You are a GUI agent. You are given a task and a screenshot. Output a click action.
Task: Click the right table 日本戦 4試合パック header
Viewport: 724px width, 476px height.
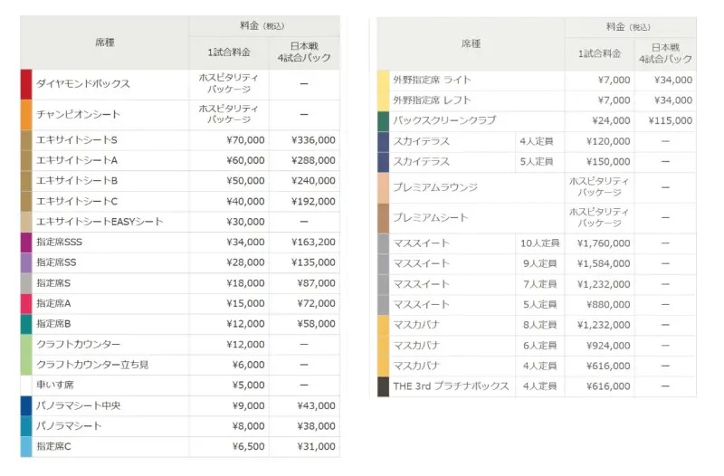(665, 52)
